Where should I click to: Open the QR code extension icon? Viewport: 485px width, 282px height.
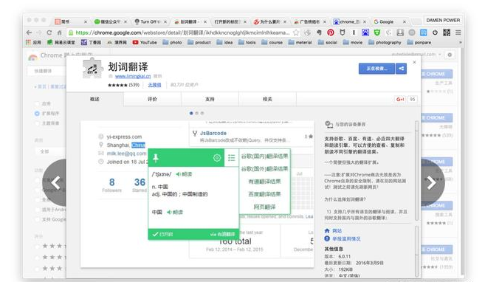pyautogui.click(x=447, y=32)
